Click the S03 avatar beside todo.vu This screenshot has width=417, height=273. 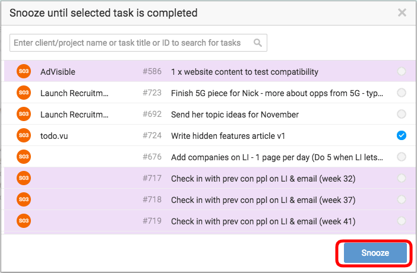tap(24, 136)
